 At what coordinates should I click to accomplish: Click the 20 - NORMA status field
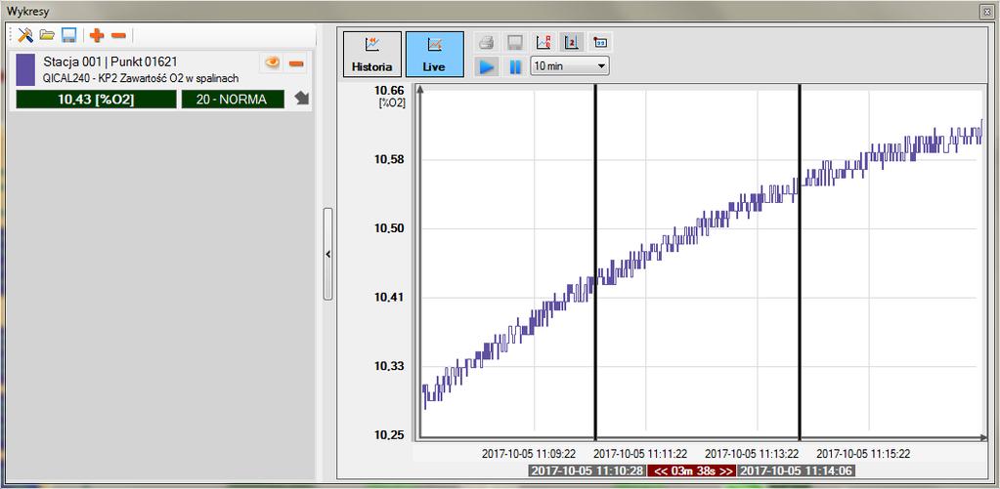point(232,100)
